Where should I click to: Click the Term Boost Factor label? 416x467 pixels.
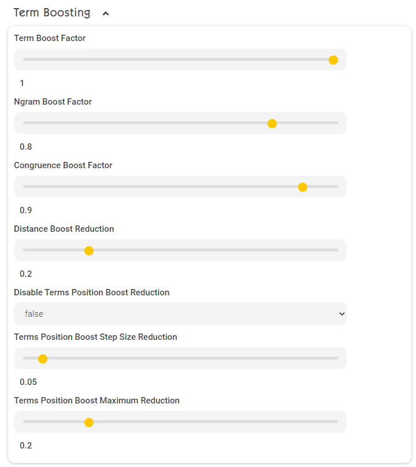pyautogui.click(x=50, y=38)
